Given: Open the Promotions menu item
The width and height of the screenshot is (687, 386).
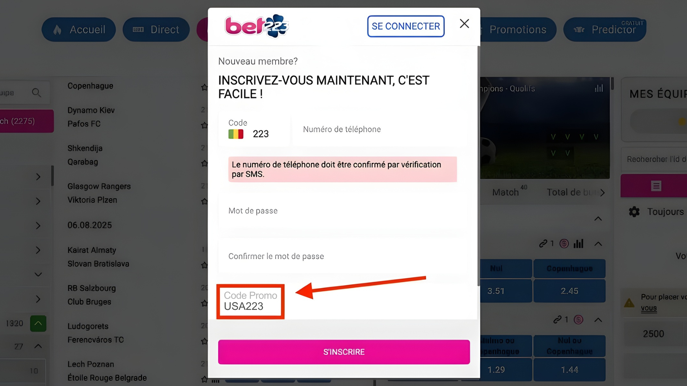Looking at the screenshot, I should [518, 29].
